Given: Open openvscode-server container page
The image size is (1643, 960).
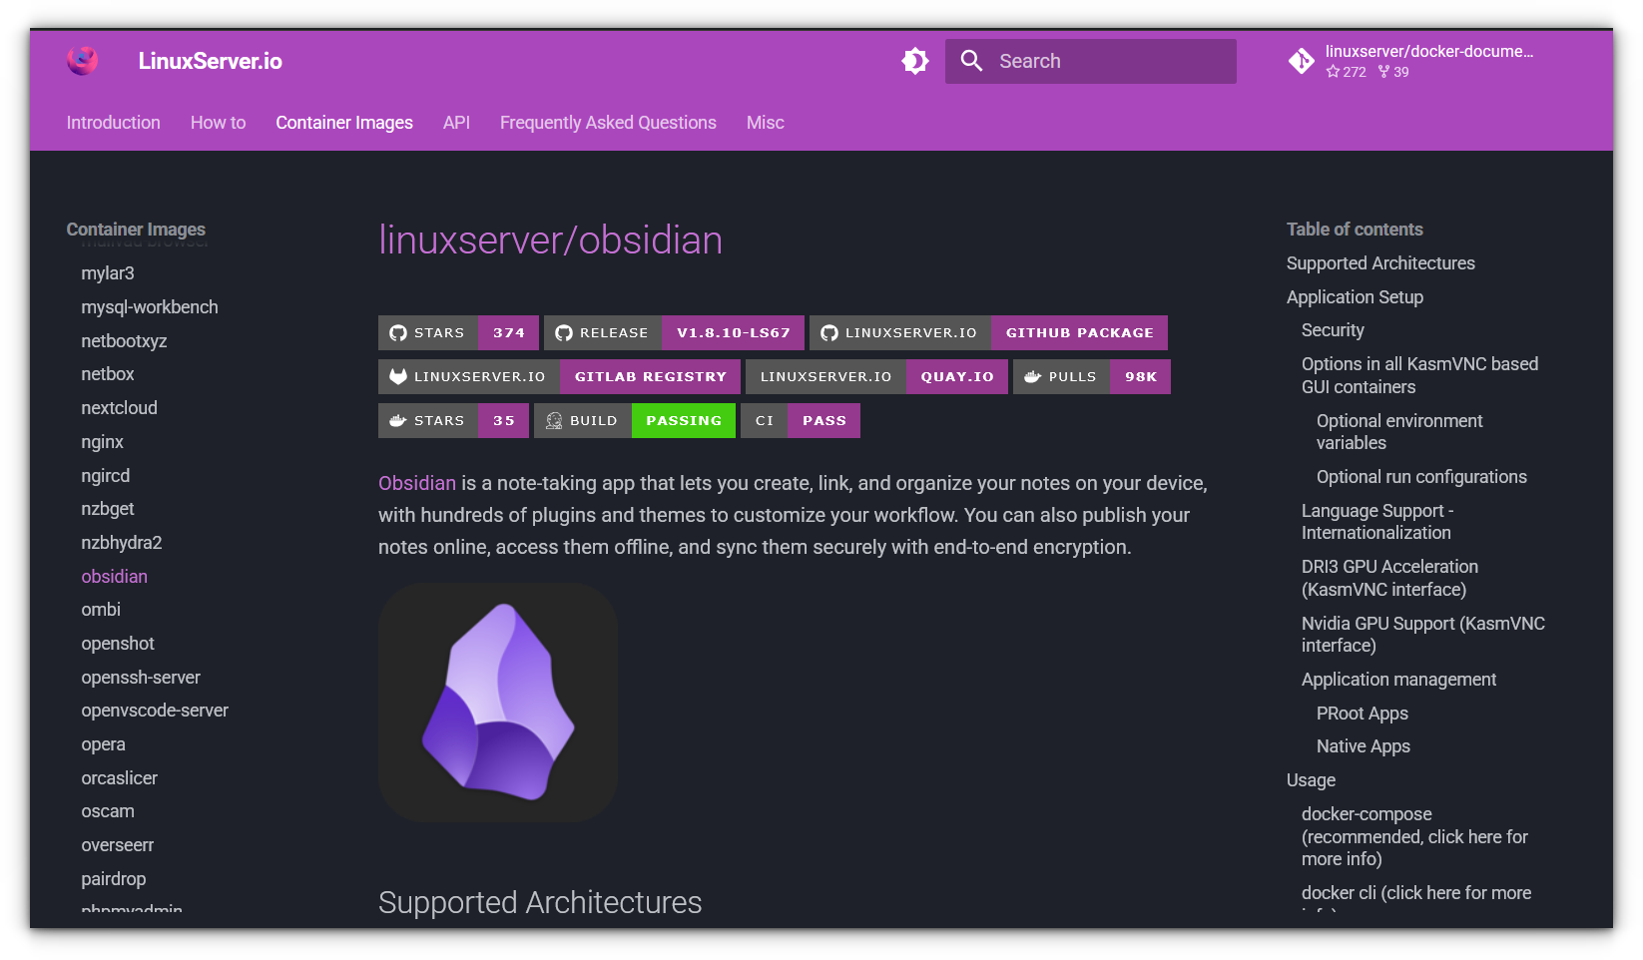Looking at the screenshot, I should point(155,711).
